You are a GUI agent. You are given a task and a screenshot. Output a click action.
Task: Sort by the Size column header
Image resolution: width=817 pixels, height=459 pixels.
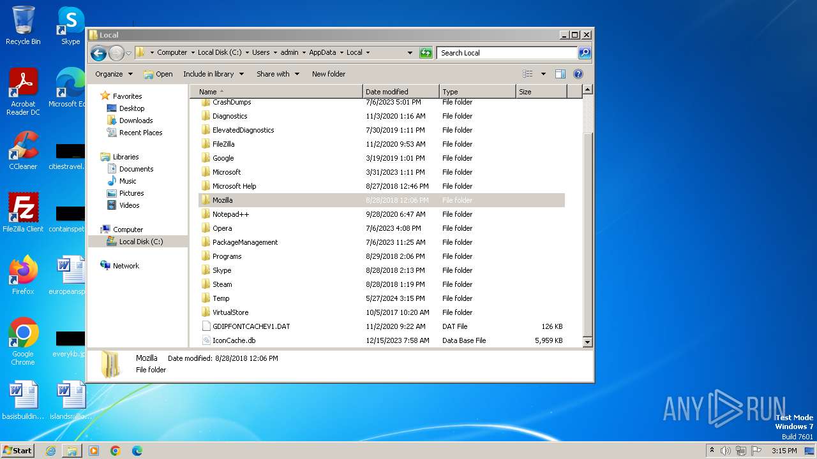(541, 92)
